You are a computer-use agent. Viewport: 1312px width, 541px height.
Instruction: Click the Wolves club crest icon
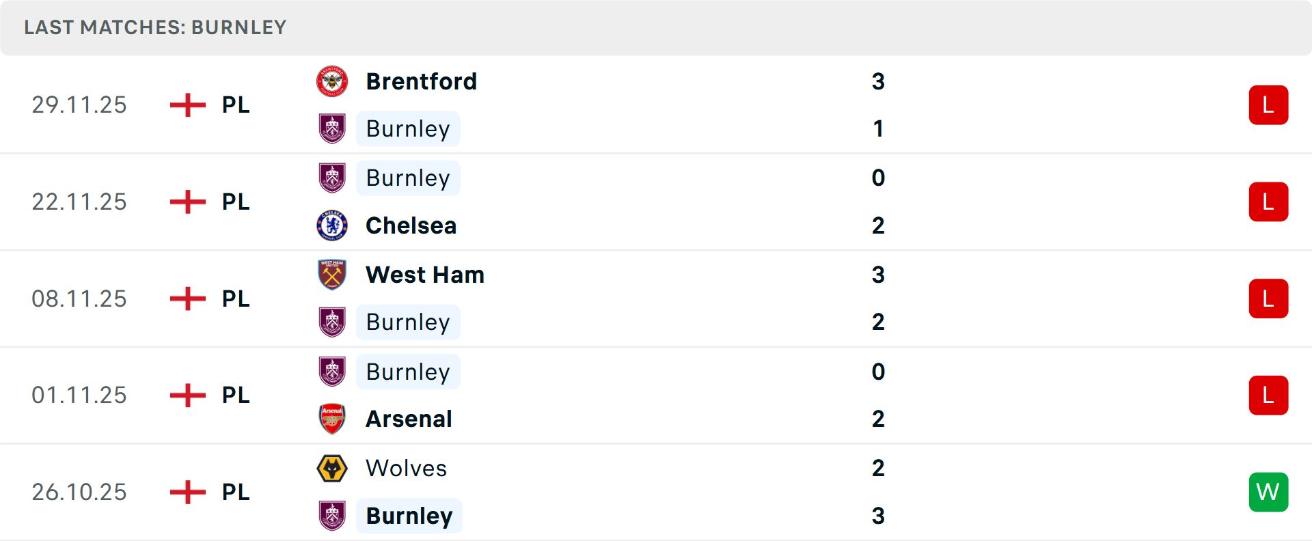point(332,469)
